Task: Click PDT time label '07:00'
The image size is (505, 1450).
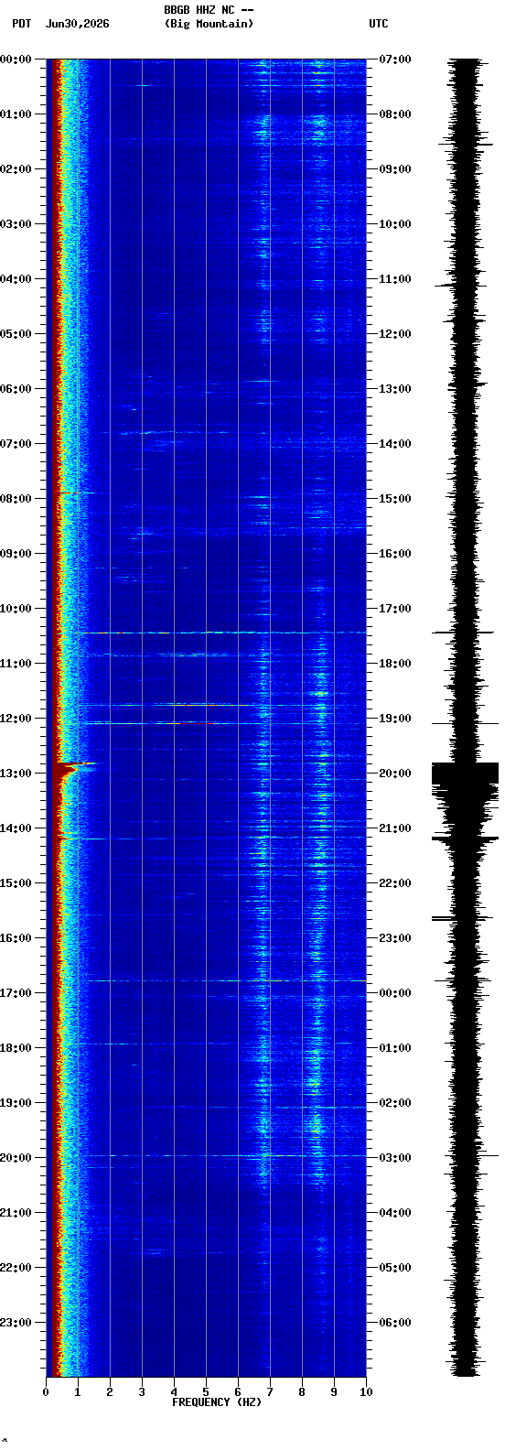Action: pyautogui.click(x=16, y=444)
